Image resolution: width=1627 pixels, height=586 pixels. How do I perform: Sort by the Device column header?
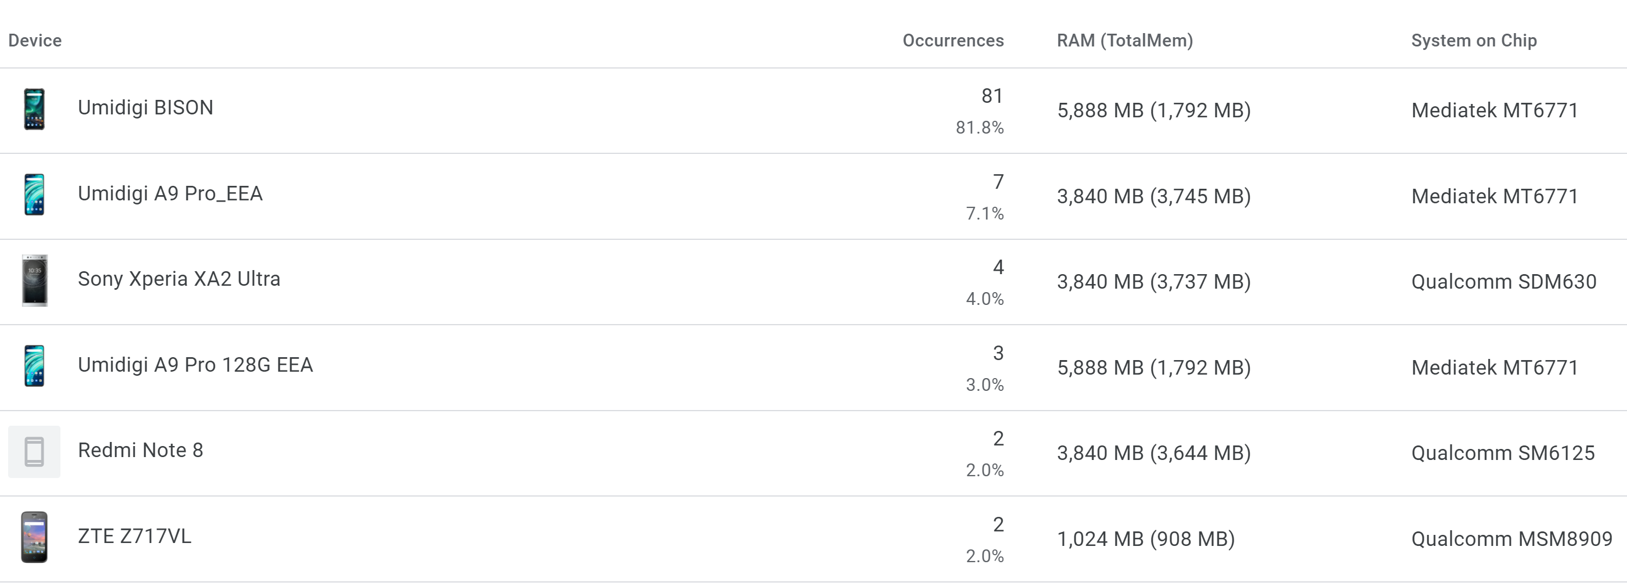pyautogui.click(x=35, y=41)
